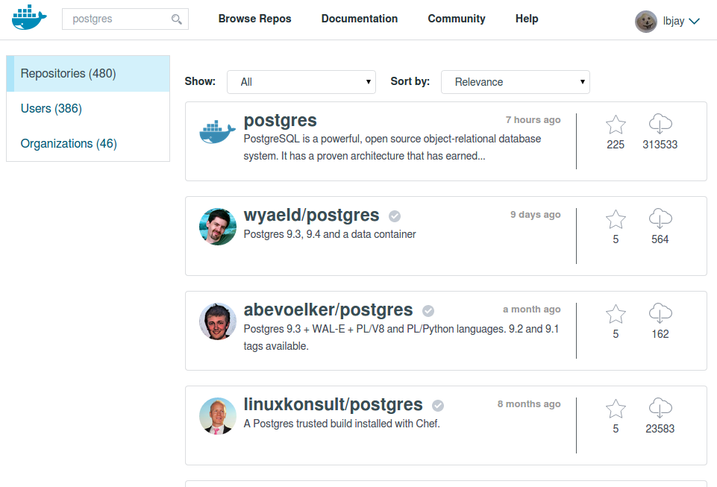Click the search magnifier icon
The image size is (717, 487).
coord(177,19)
